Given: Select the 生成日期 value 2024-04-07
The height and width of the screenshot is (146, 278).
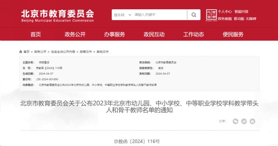Looking at the screenshot, I should click(x=46, y=74).
